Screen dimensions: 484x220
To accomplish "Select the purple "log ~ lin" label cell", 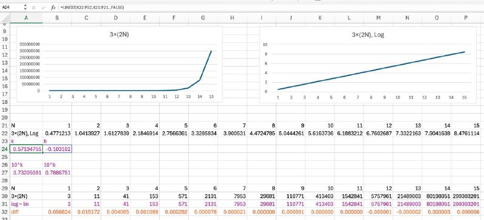I will pos(26,204).
